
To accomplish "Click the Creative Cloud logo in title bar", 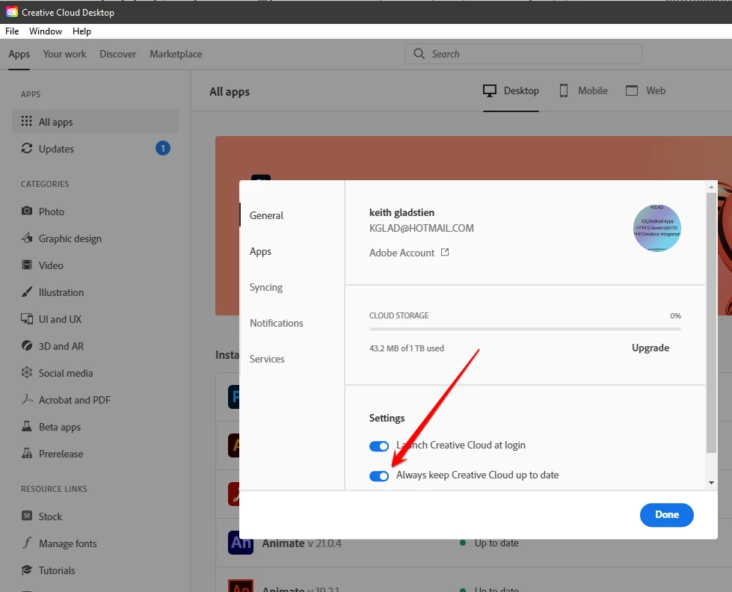I will click(12, 12).
